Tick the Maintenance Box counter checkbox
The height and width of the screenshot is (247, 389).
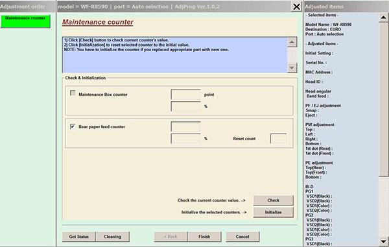(73, 93)
